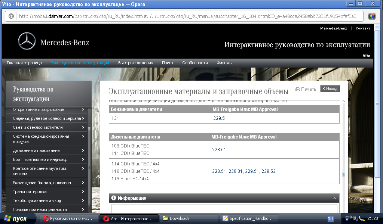Switch to Vito - Интерактивно... taskbar window
The width and height of the screenshot is (383, 224).
tap(129, 219)
